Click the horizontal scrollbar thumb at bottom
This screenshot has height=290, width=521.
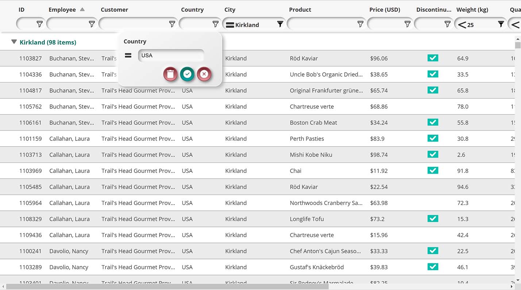point(167,287)
